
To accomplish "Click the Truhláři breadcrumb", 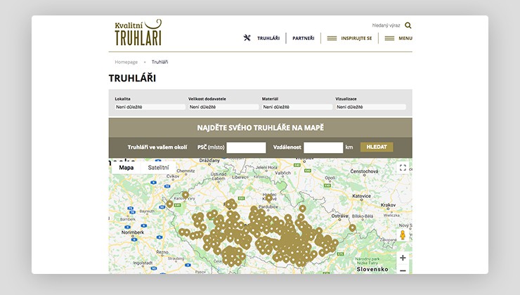I will click(x=160, y=62).
